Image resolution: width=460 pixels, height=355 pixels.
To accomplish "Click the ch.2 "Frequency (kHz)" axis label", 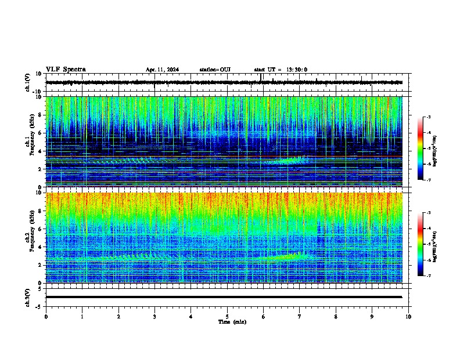I will coord(32,231).
